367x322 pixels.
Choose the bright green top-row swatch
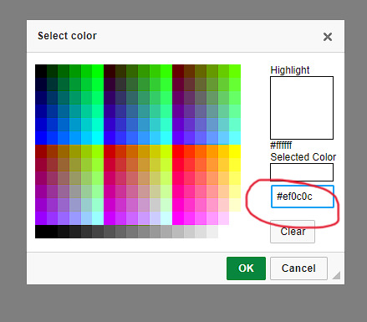click(x=98, y=71)
